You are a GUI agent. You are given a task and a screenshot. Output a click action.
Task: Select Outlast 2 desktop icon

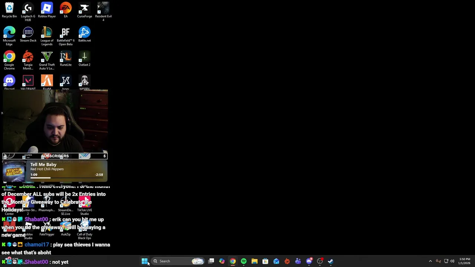point(84,59)
